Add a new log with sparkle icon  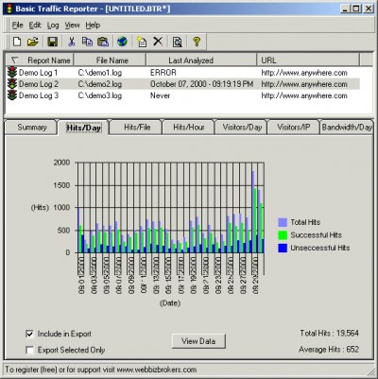142,42
